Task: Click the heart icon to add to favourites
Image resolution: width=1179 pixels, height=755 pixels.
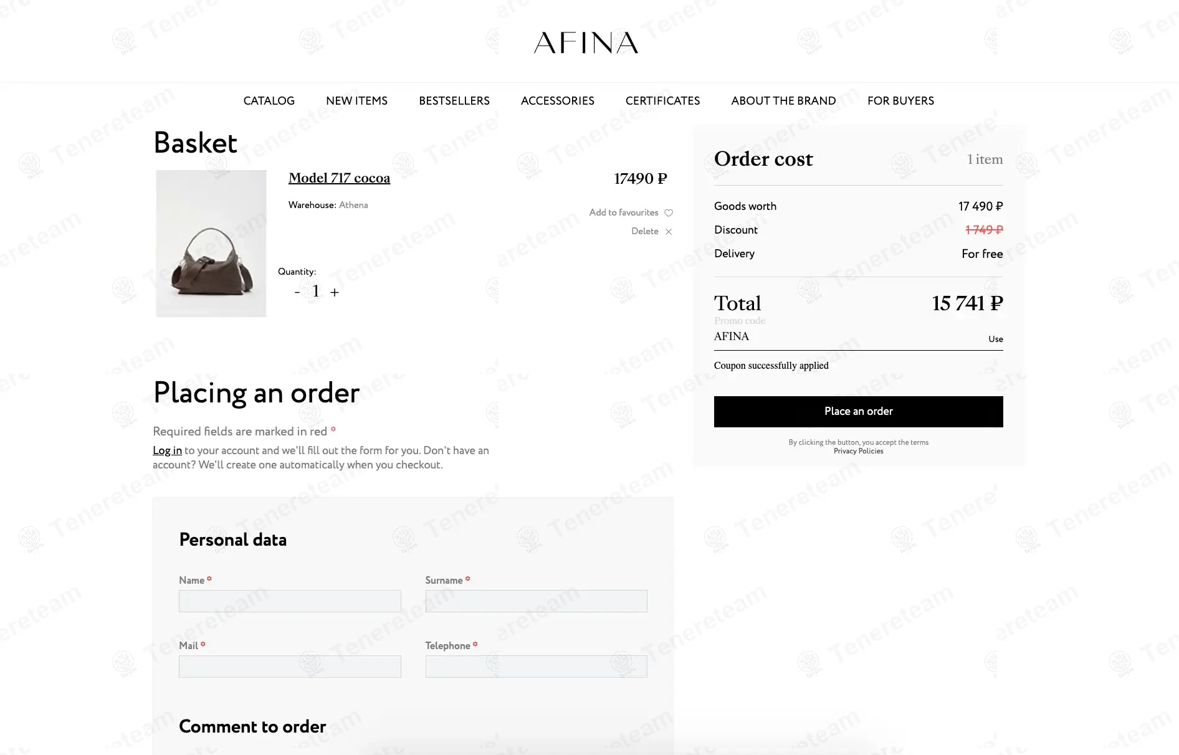Action: pyautogui.click(x=669, y=213)
